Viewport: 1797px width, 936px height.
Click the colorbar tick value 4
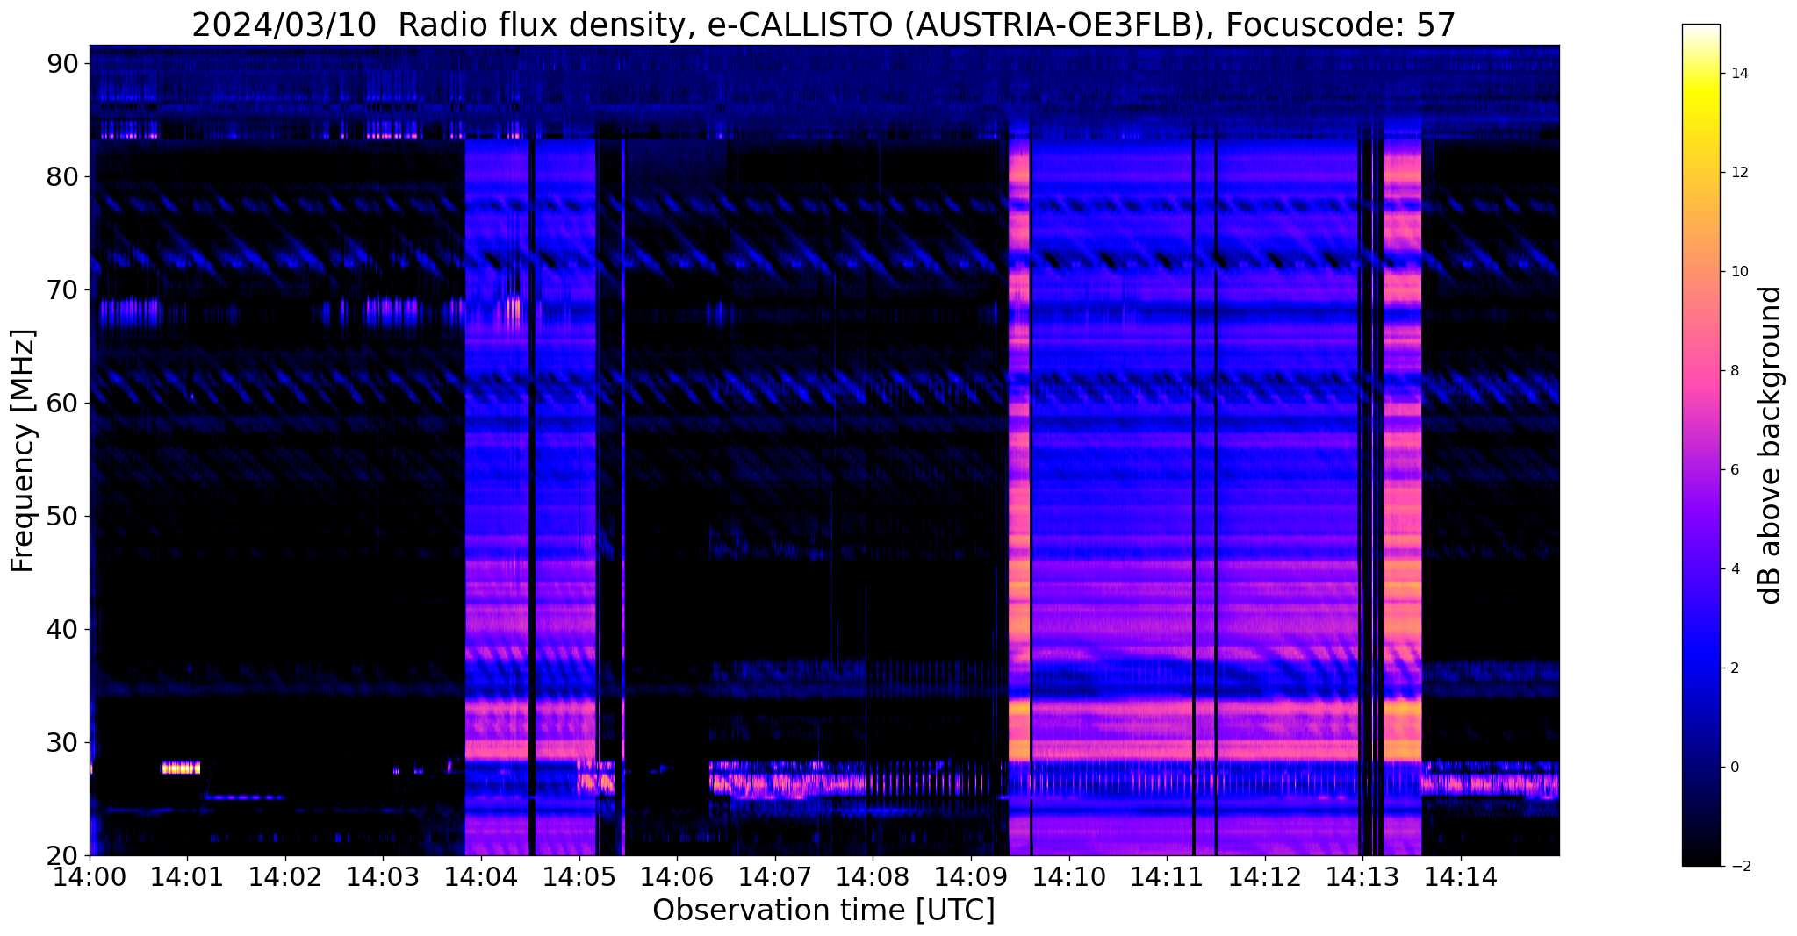point(1734,569)
